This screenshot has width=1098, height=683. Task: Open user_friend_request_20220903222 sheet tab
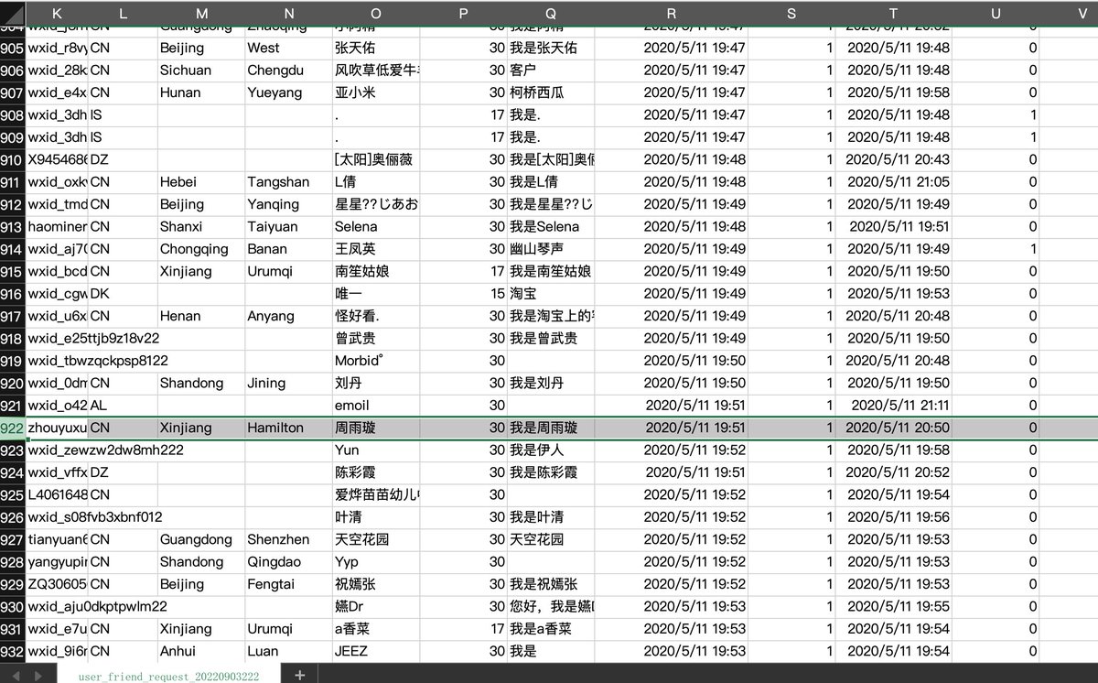point(168,676)
